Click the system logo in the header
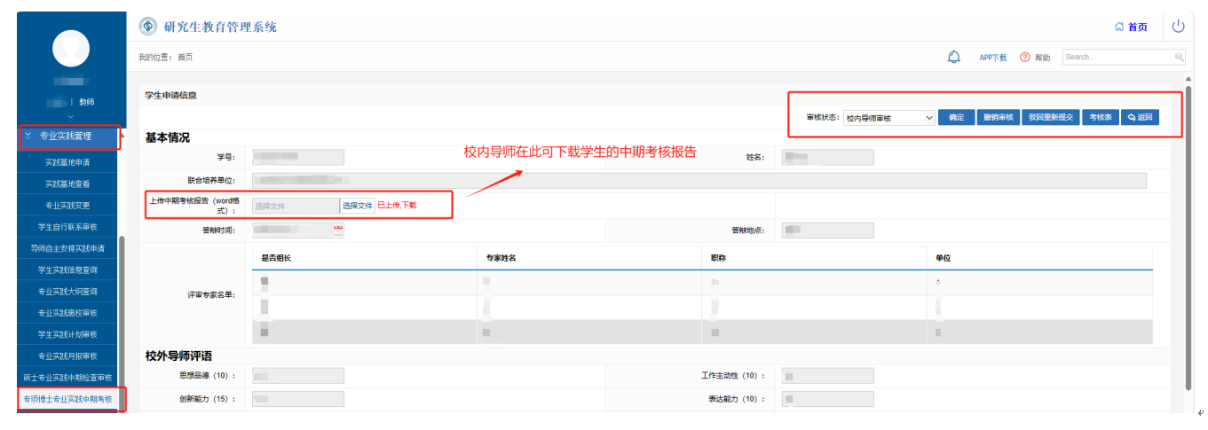 click(148, 27)
